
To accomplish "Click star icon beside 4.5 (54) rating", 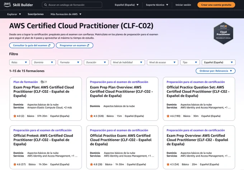I will (168, 164).
